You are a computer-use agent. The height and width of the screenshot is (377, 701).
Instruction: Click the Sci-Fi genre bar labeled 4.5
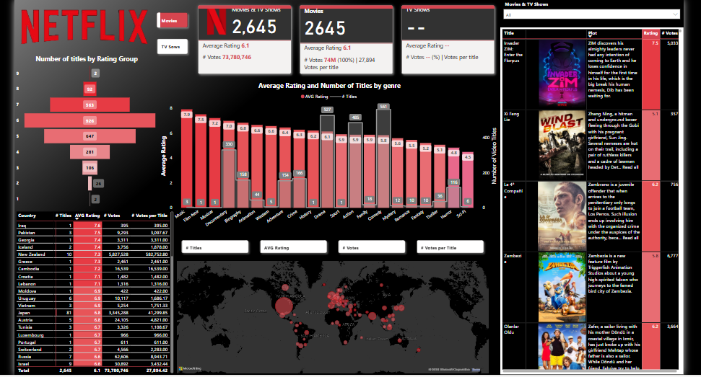click(x=468, y=179)
